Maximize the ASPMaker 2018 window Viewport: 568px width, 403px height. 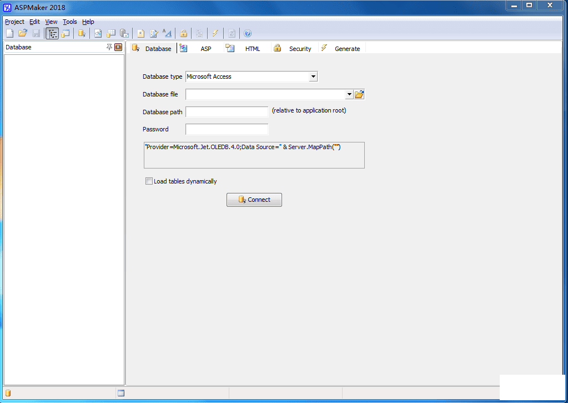pos(529,6)
